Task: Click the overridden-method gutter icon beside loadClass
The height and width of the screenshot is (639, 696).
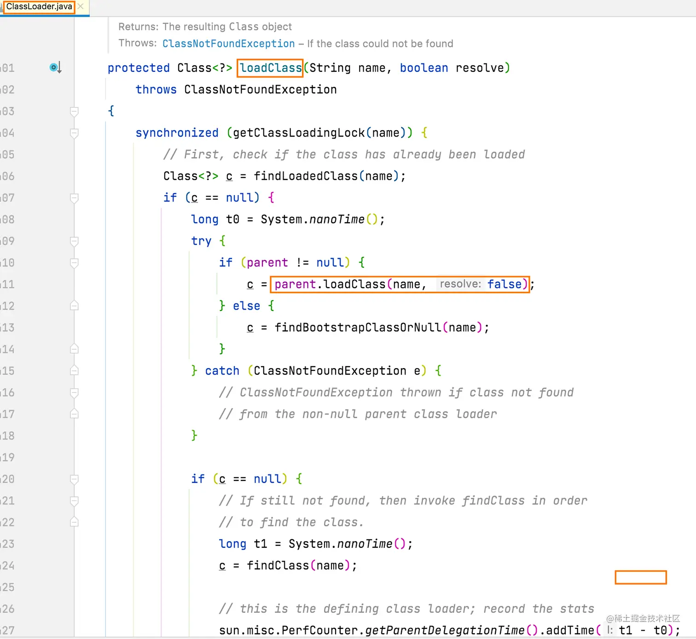Action: click(55, 68)
